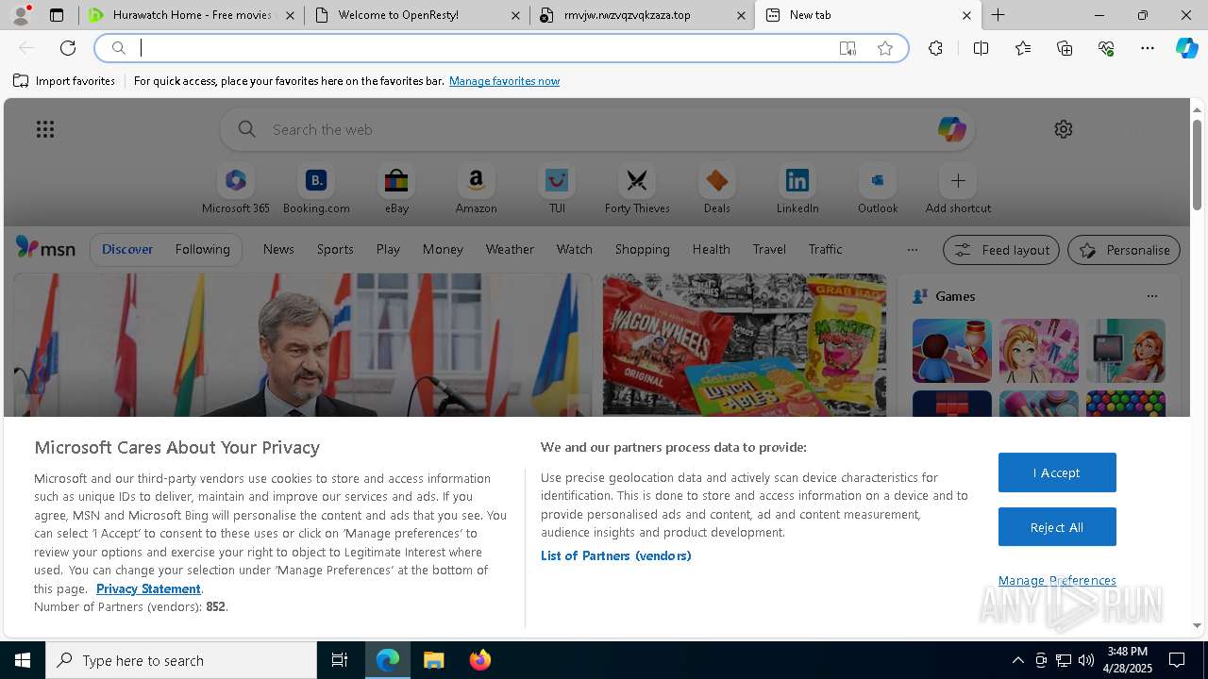
Task: Open the page settings gear
Action: [x=1064, y=129]
